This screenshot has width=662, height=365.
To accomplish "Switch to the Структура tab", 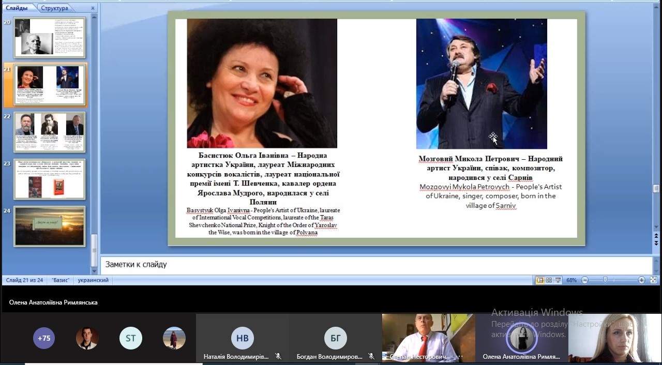I will point(54,8).
